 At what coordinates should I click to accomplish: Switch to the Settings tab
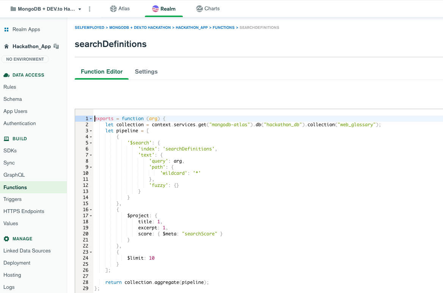tap(146, 72)
